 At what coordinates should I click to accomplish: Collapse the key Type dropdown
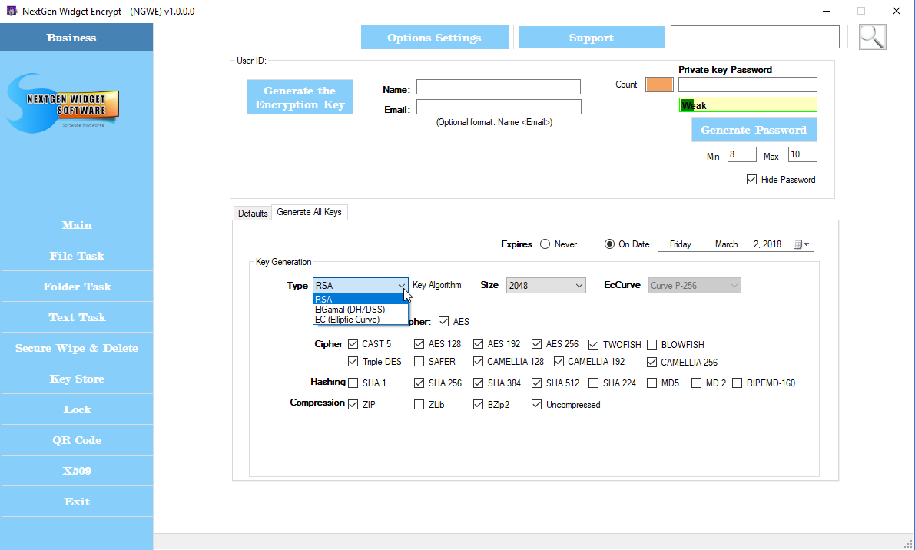tap(402, 286)
